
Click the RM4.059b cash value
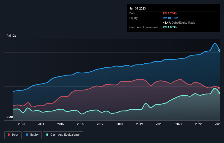point(170,27)
